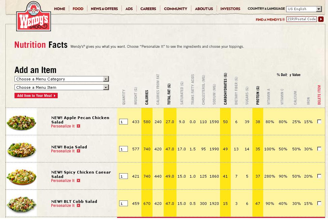Image resolution: width=328 pixels, height=220 pixels.
Task: Click the NEW! Baja Salad item name
Action: 69,147
